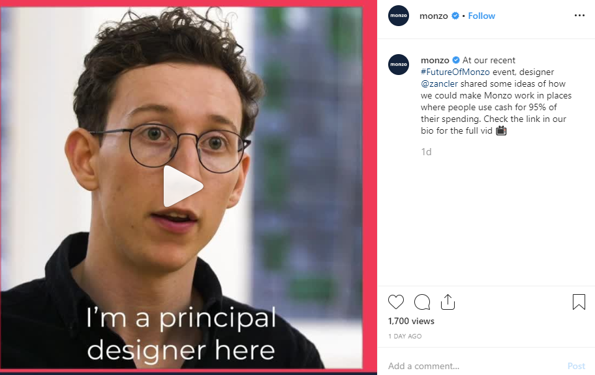Open the #FutureOfMonzo hashtag link
Viewport: 595px width, 375px height.
coord(455,72)
